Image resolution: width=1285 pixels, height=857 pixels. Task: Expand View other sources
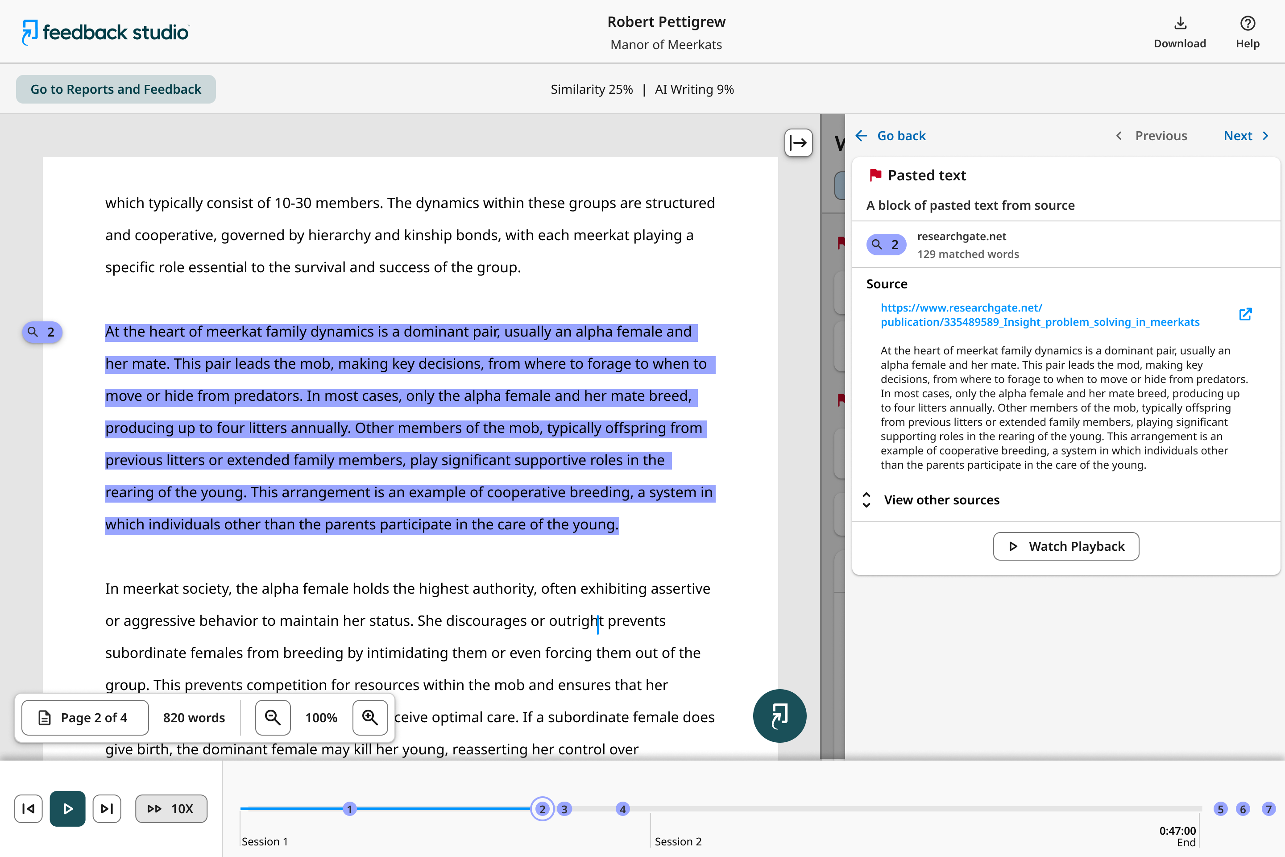(x=941, y=499)
